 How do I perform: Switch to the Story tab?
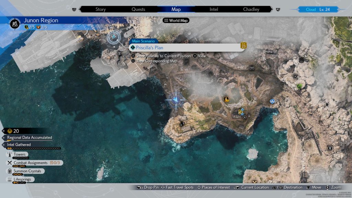tap(100, 9)
